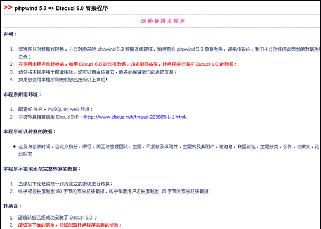Click the text '本机转换推荐使用 Discuz!EXP'

click(49, 117)
